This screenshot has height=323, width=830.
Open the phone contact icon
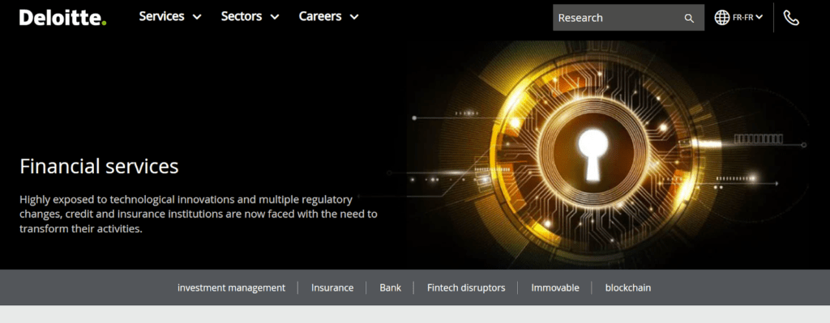click(x=791, y=18)
